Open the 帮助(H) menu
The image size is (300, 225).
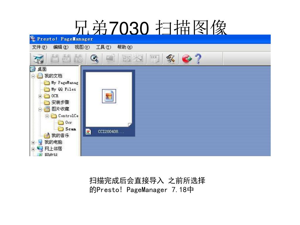pos(125,47)
